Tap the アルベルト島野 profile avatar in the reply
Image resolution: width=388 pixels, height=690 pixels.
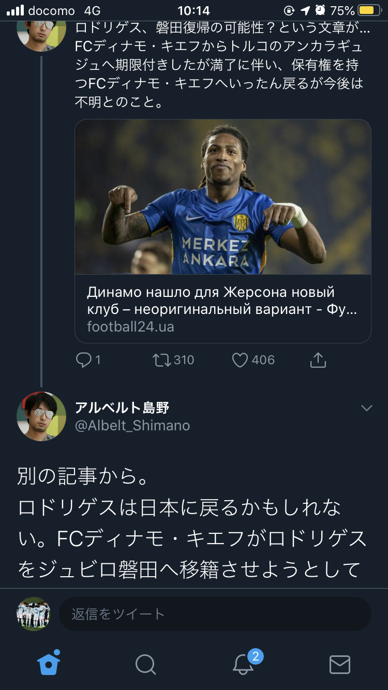(x=41, y=416)
